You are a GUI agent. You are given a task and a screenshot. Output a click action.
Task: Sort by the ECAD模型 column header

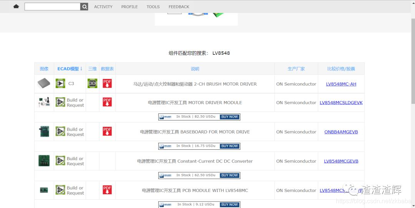(70, 69)
